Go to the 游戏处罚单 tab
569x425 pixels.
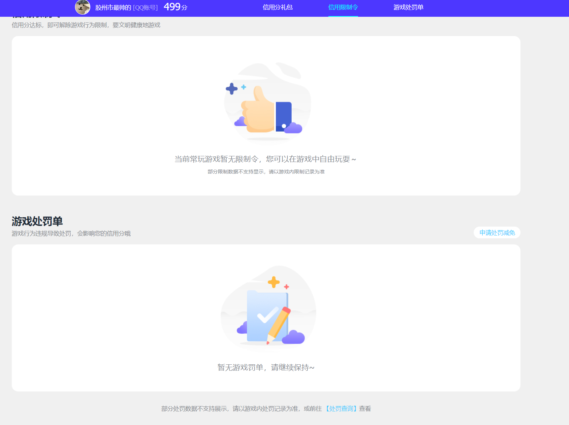click(x=408, y=7)
